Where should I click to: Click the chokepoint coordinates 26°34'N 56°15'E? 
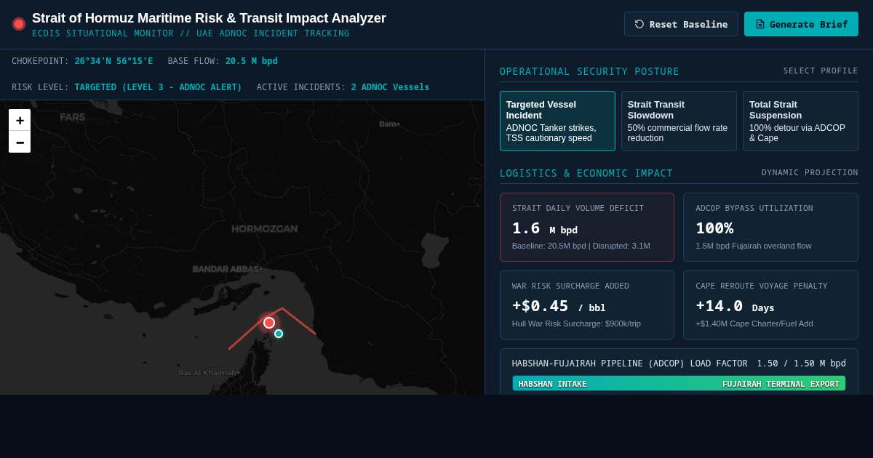pyautogui.click(x=113, y=61)
